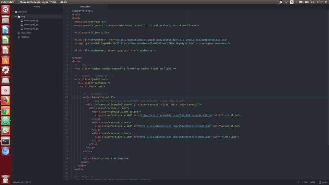Open the sound volume indicator
The width and height of the screenshot is (329, 185).
pyautogui.click(x=313, y=2)
